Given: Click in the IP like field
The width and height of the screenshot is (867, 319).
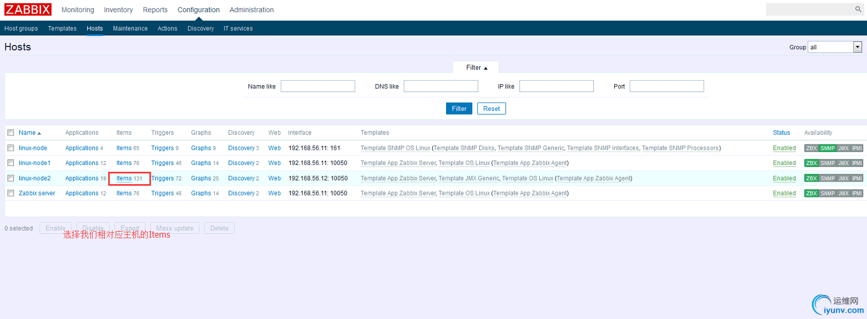Looking at the screenshot, I should (x=556, y=86).
